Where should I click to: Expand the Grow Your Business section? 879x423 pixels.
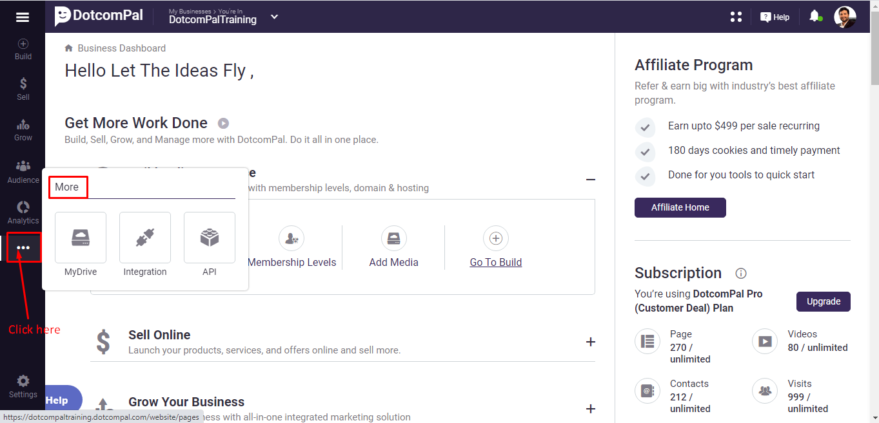(x=590, y=409)
